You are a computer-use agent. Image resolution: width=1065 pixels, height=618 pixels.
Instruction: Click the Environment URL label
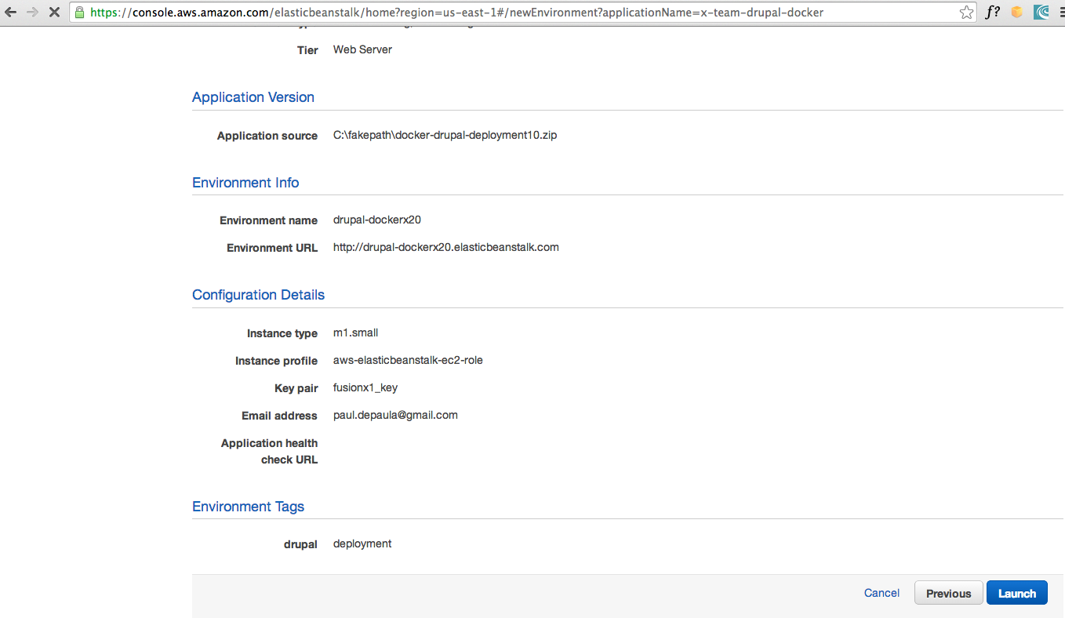(272, 248)
